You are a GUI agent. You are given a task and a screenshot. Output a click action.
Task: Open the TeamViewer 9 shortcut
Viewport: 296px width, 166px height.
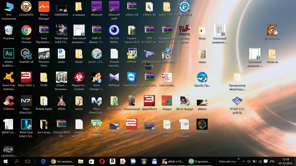click(x=132, y=77)
